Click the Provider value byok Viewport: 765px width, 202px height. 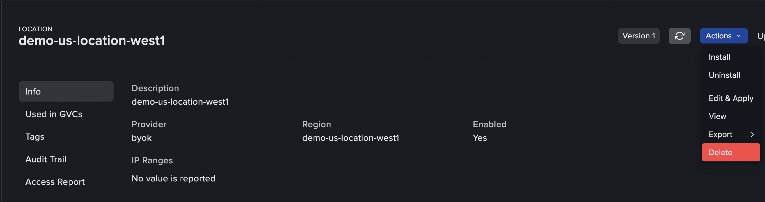(x=141, y=138)
